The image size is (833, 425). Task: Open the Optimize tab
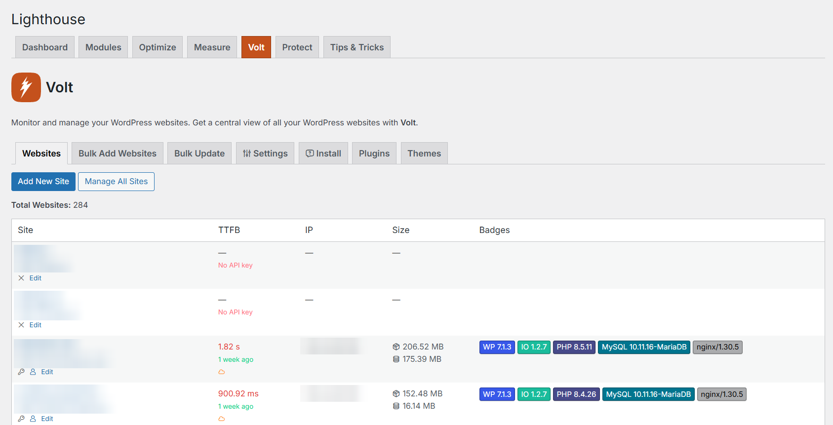pos(158,47)
